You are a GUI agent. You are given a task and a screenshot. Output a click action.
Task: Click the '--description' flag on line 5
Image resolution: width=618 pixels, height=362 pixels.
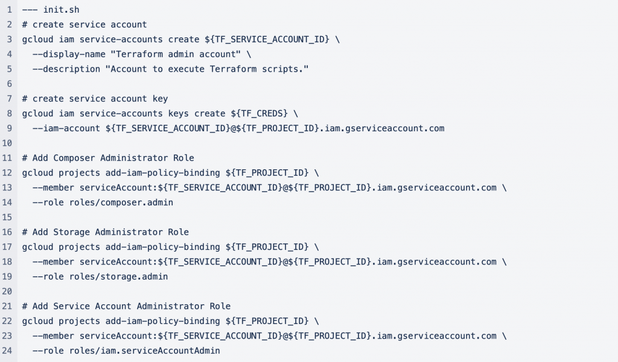[x=66, y=69]
